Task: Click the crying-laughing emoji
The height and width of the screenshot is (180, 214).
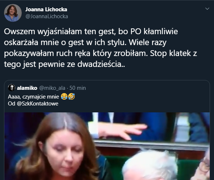Action: 64,96
